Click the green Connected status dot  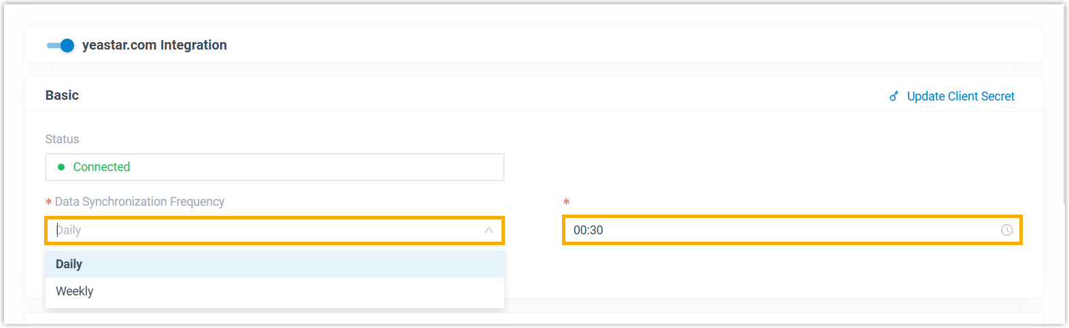(x=61, y=167)
